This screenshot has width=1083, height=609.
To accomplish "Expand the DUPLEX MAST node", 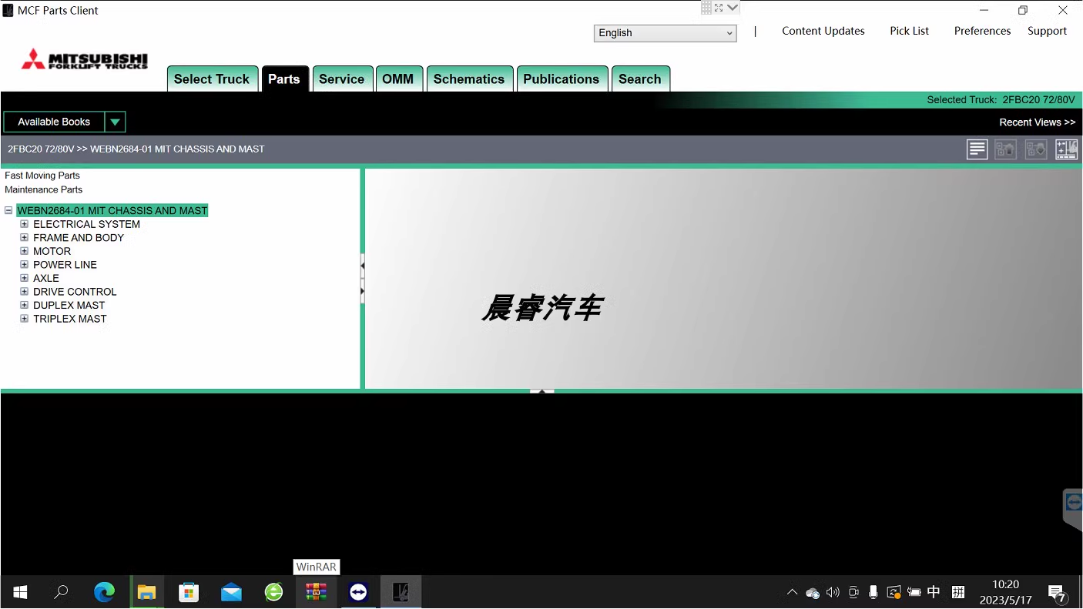I will pyautogui.click(x=25, y=305).
